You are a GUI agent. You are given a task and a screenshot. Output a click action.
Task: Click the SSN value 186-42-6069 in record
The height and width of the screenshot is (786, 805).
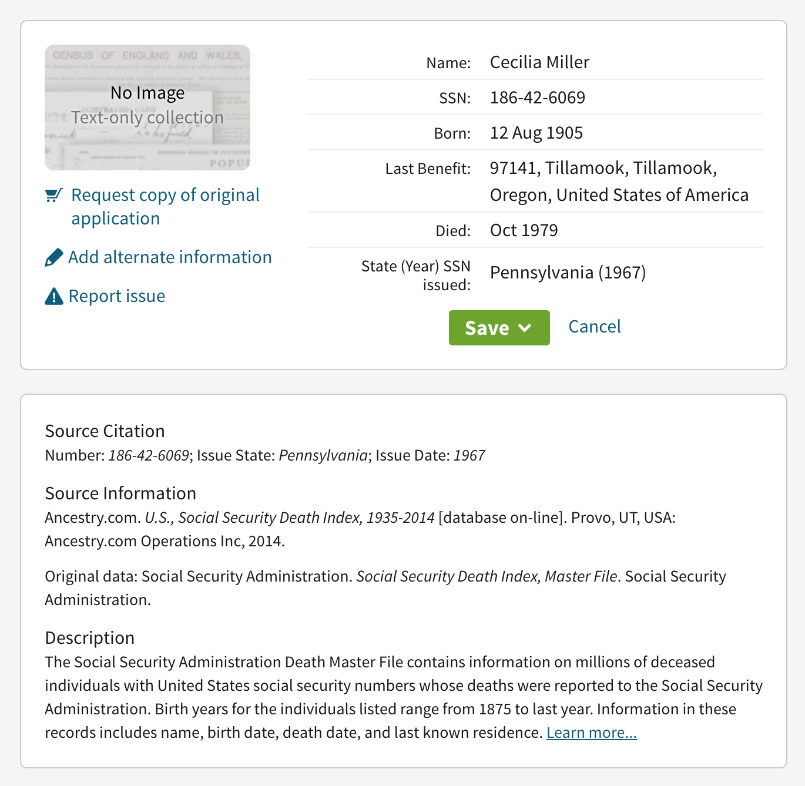[x=538, y=98]
